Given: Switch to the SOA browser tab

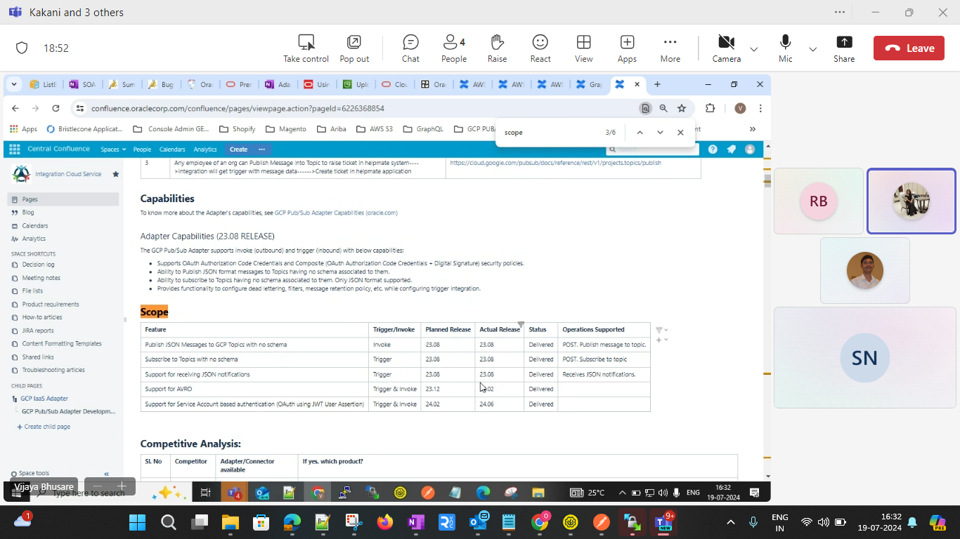Looking at the screenshot, I should point(82,84).
